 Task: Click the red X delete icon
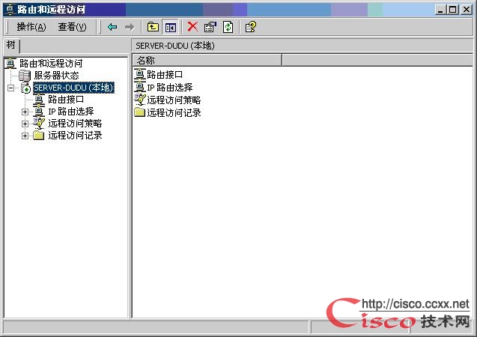pyautogui.click(x=192, y=27)
